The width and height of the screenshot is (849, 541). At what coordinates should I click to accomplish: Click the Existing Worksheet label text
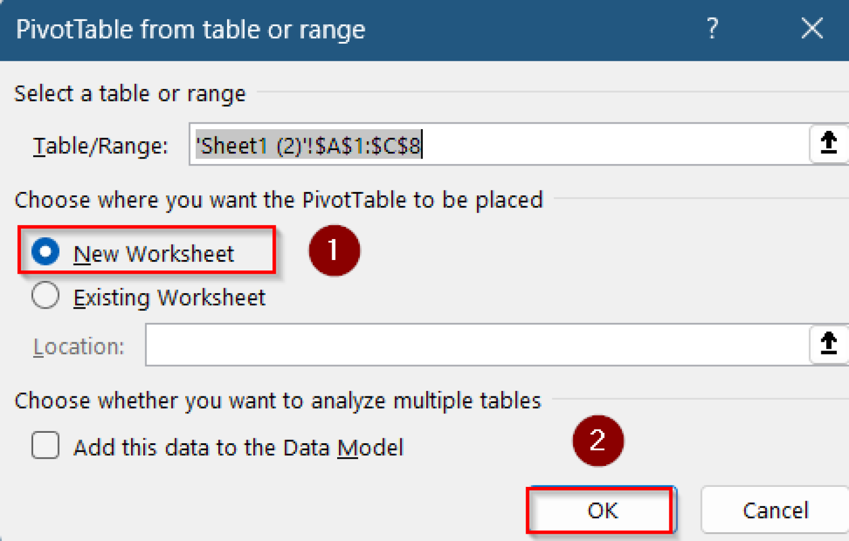[169, 298]
